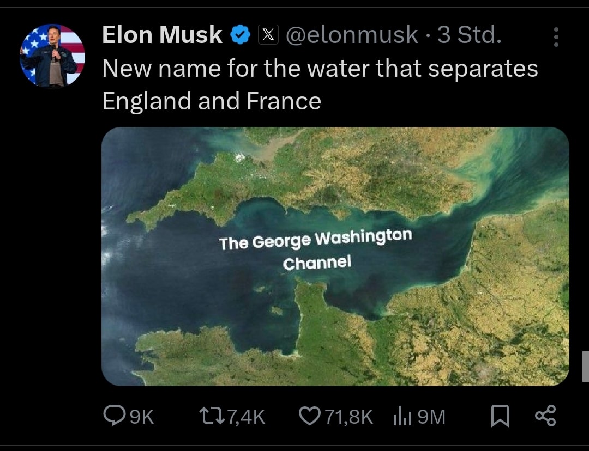Open view analytics bar chart icon
This screenshot has height=451, width=589.
pos(402,417)
